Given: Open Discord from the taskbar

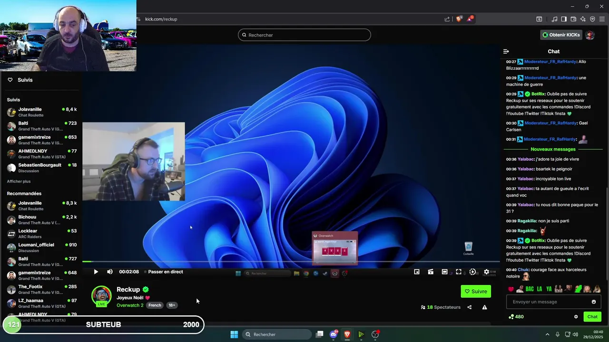Looking at the screenshot, I should 334,334.
